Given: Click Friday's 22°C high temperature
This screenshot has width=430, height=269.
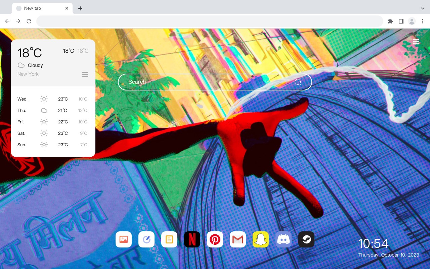Looking at the screenshot, I should pyautogui.click(x=63, y=122).
